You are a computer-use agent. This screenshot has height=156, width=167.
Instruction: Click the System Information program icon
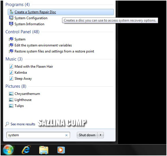[x=11, y=24]
